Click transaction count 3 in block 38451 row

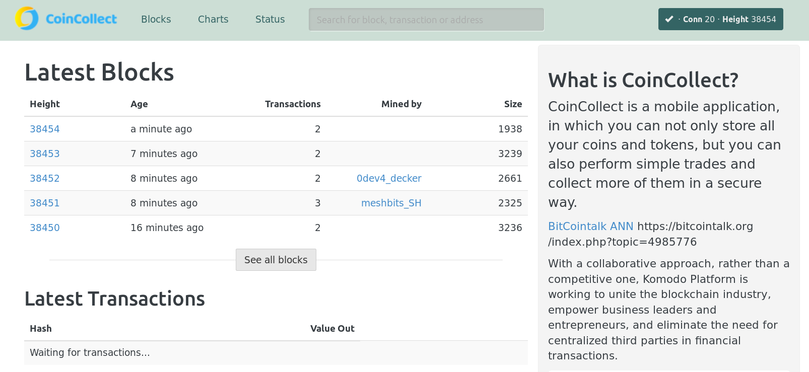click(318, 203)
